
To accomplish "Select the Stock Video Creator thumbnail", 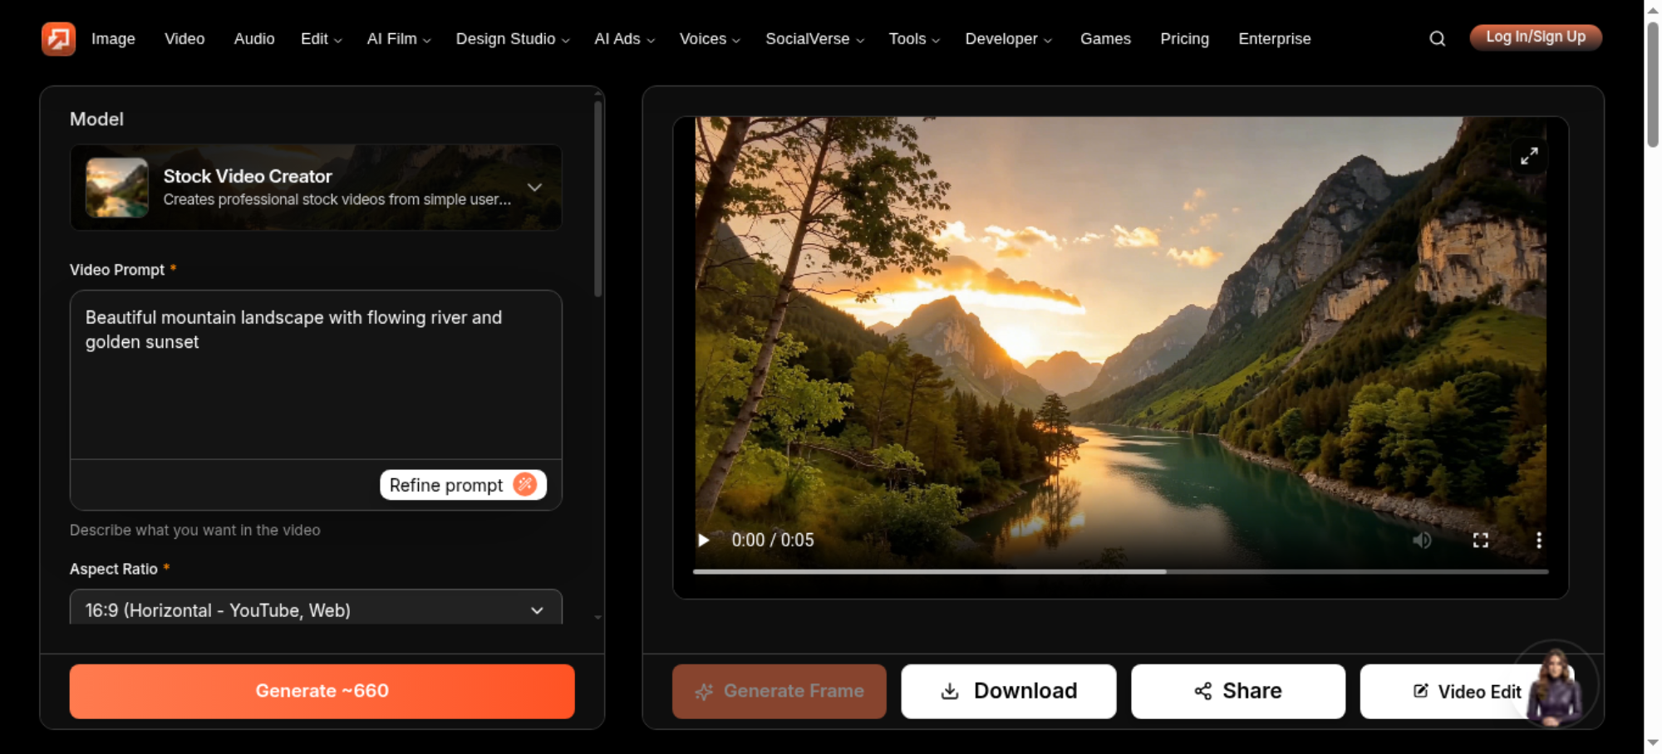I will click(x=117, y=187).
